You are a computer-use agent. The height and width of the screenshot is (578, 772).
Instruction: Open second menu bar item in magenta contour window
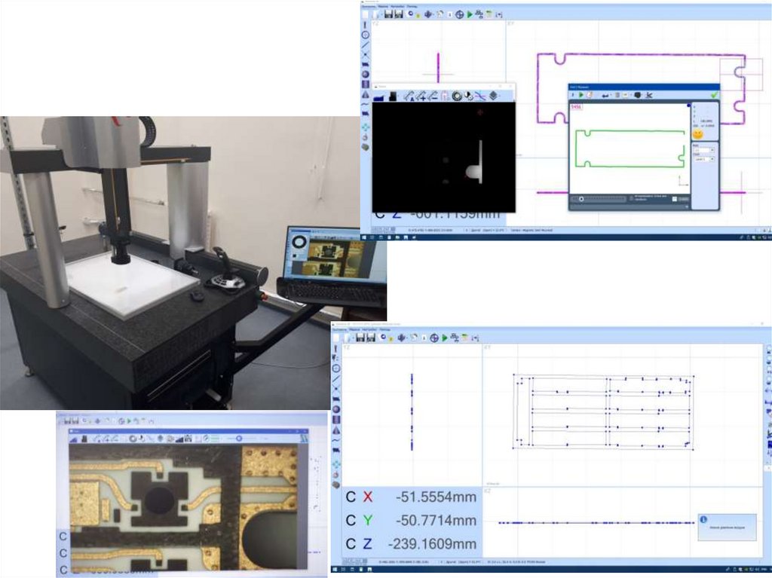382,6
